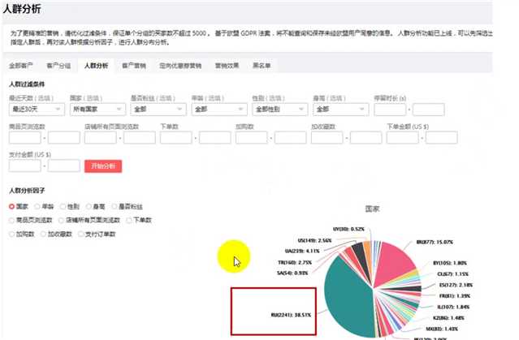Click the IL(107): 1.84% chart label
Screen dimensions: 519x340
point(453,307)
